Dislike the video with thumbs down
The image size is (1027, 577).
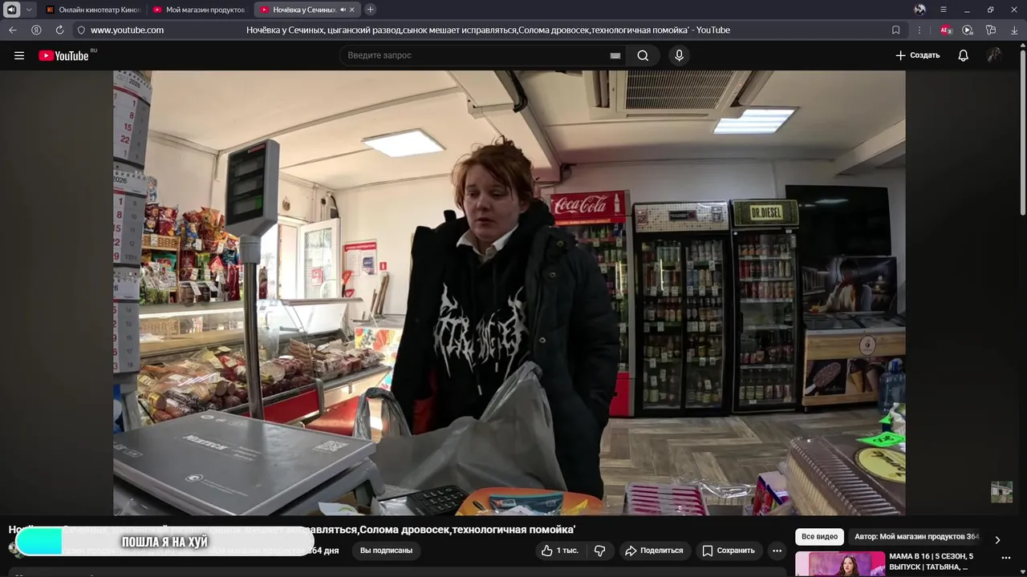tap(599, 551)
